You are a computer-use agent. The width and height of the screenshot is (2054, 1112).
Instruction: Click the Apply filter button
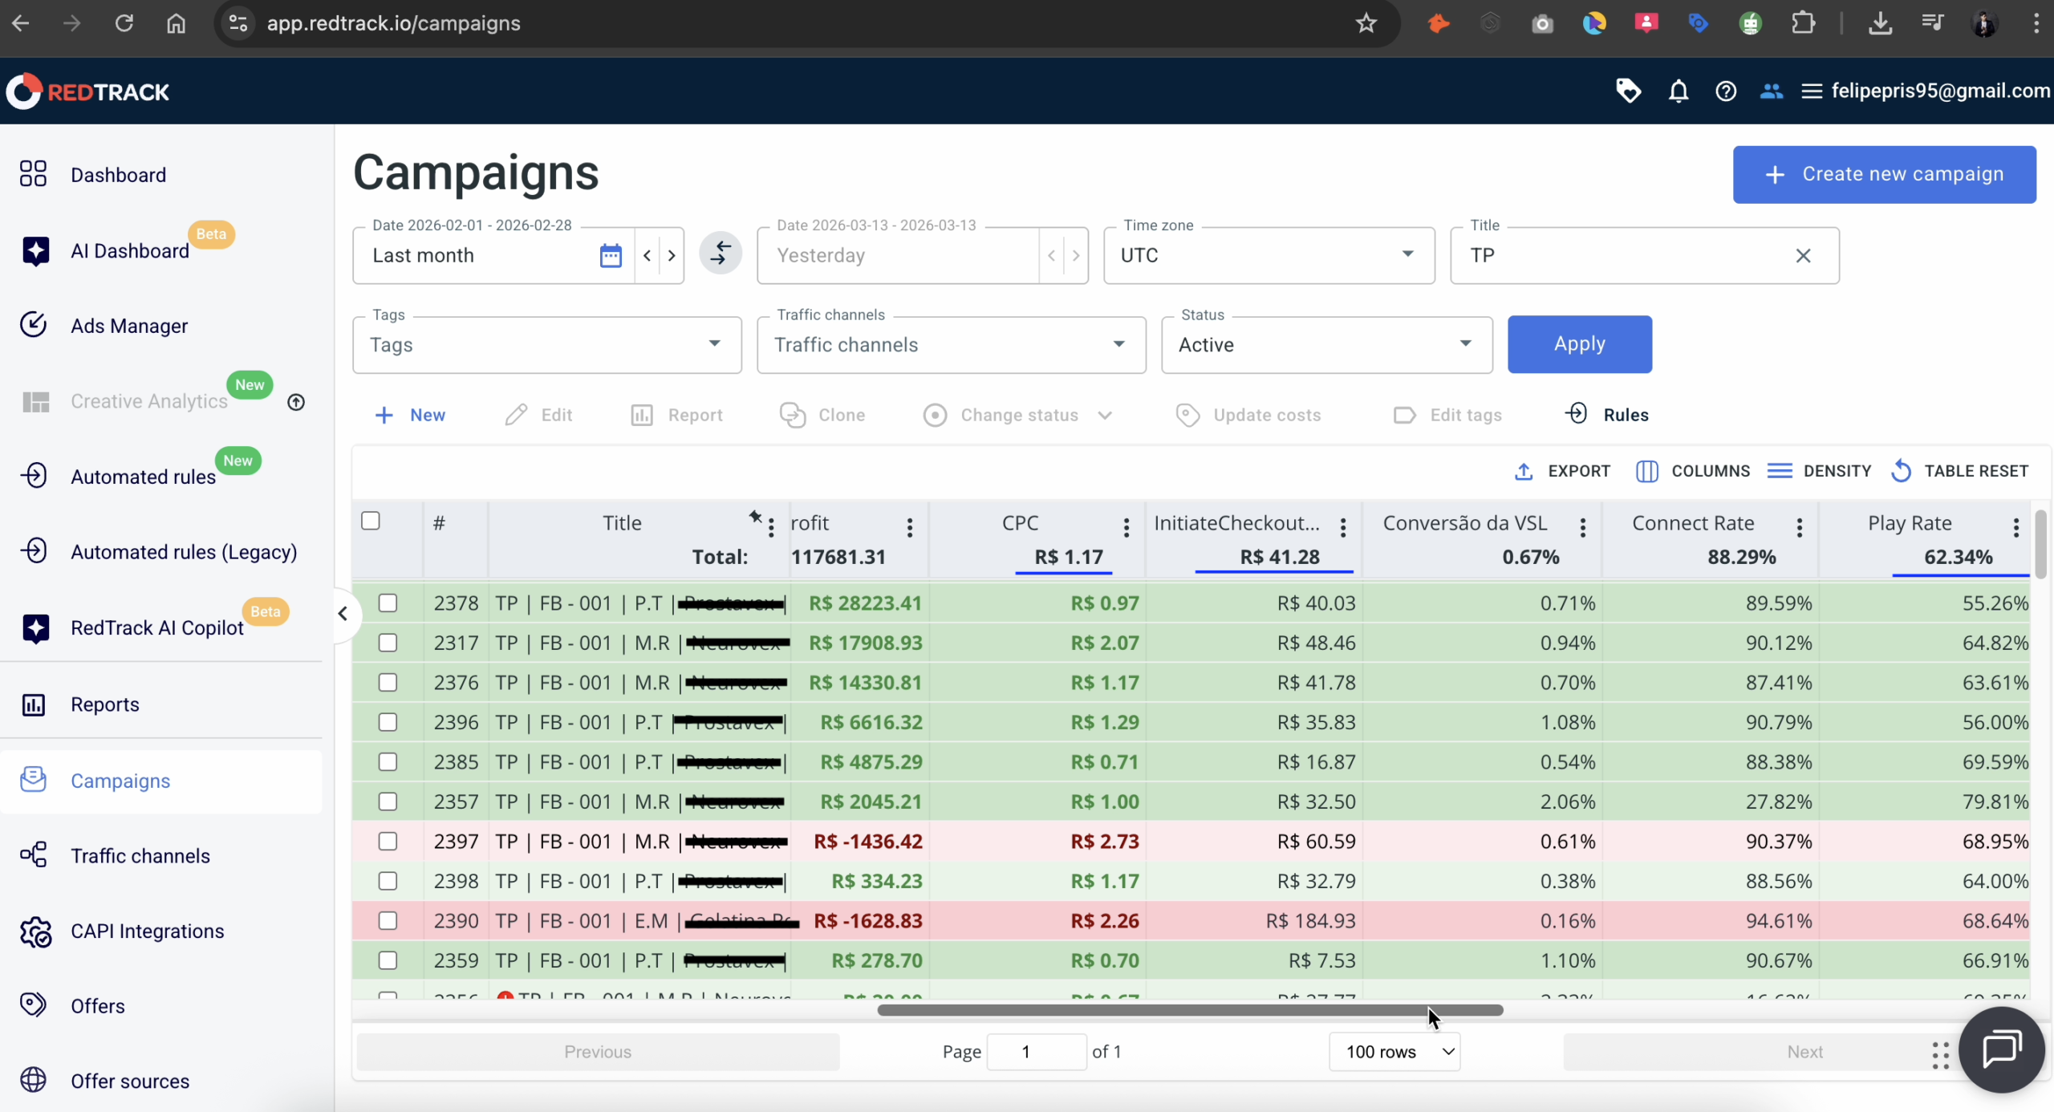tap(1579, 344)
